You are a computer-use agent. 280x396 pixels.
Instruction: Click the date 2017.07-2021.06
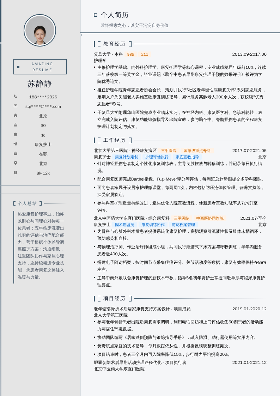point(249,151)
